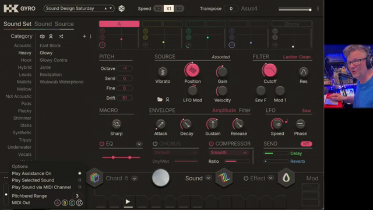Click the cube icon next to Category
The height and width of the screenshot is (210, 373).
[x=43, y=36]
